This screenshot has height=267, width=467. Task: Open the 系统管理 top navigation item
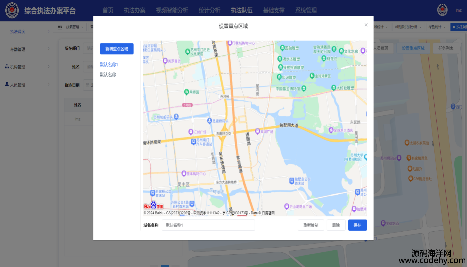tap(306, 10)
